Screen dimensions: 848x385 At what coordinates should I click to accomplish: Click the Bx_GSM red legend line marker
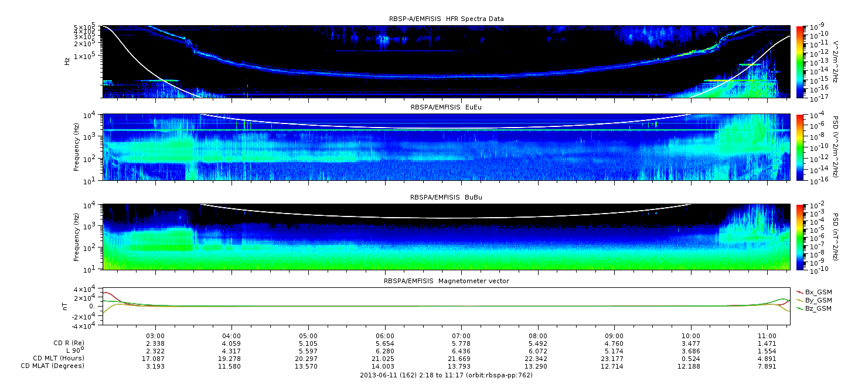799,291
